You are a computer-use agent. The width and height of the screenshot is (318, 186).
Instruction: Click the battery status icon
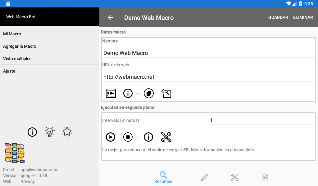(301, 3)
